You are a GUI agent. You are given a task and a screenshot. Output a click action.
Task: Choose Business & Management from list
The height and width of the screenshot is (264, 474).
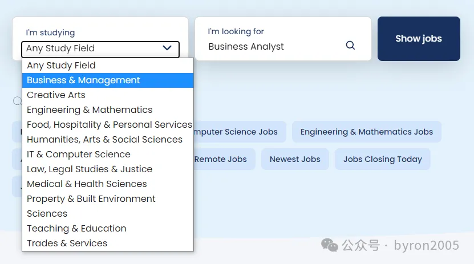[83, 80]
